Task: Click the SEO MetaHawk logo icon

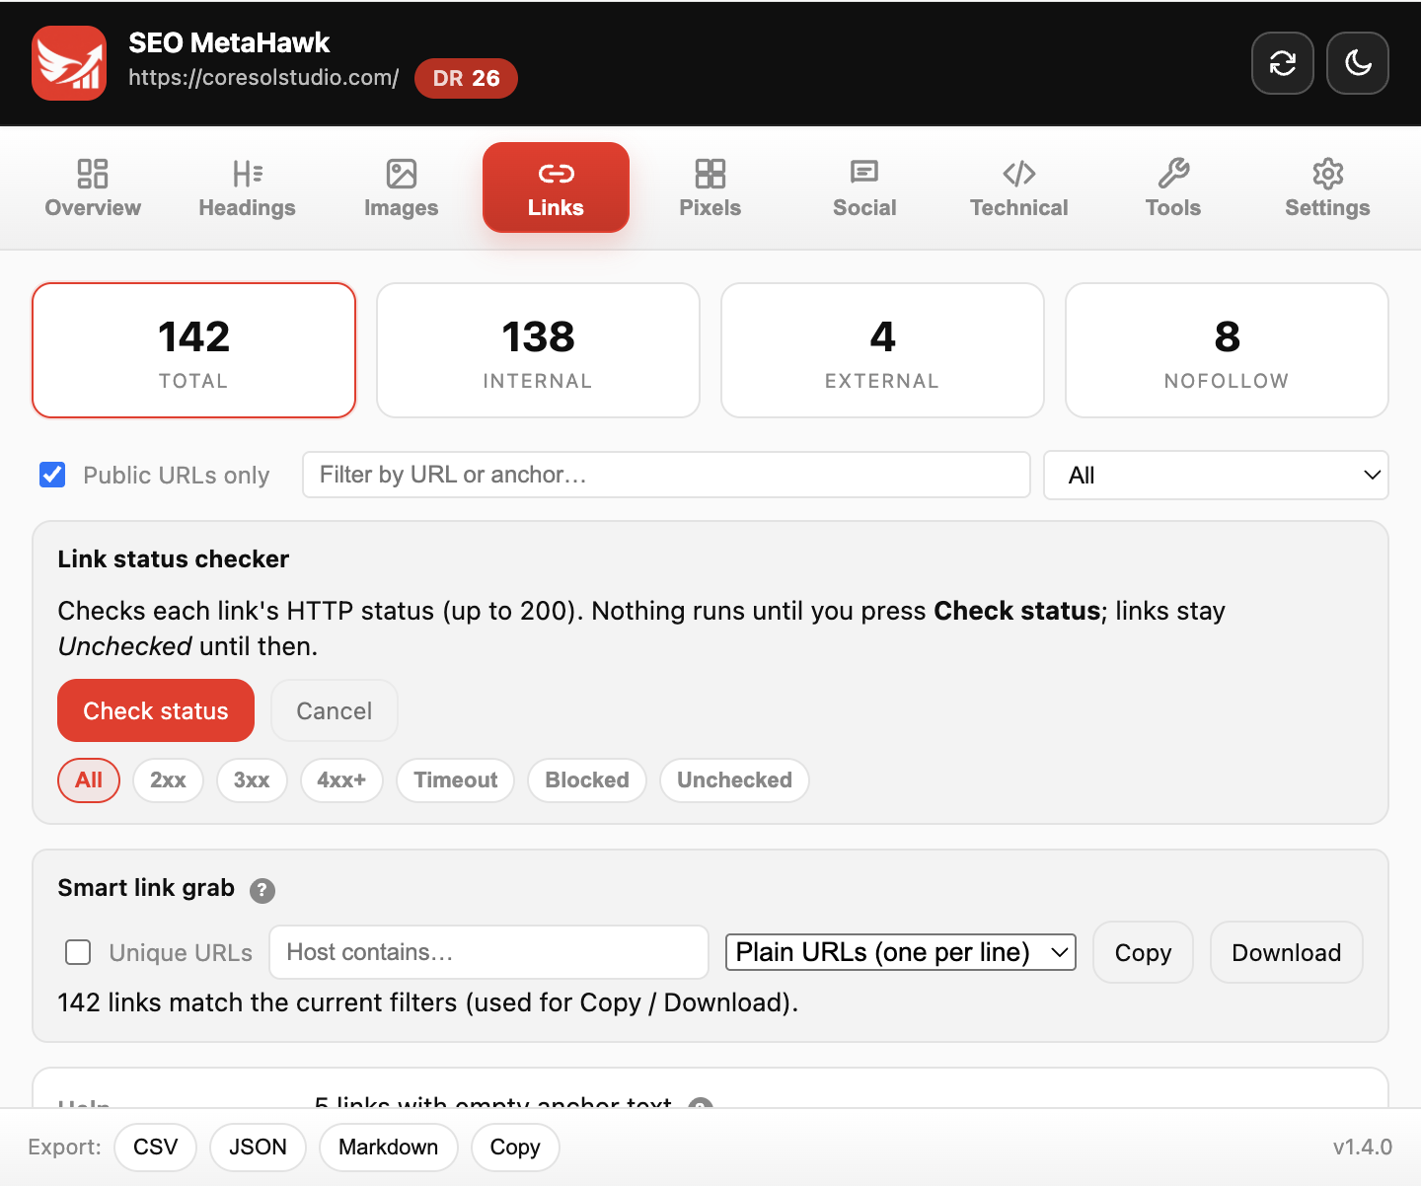Action: tap(69, 63)
